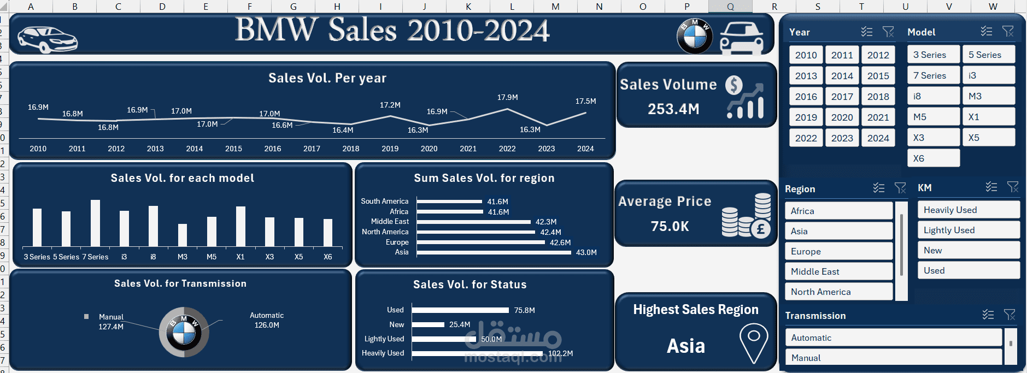Select the 5 Series model filter
1027x373 pixels.
coord(989,55)
